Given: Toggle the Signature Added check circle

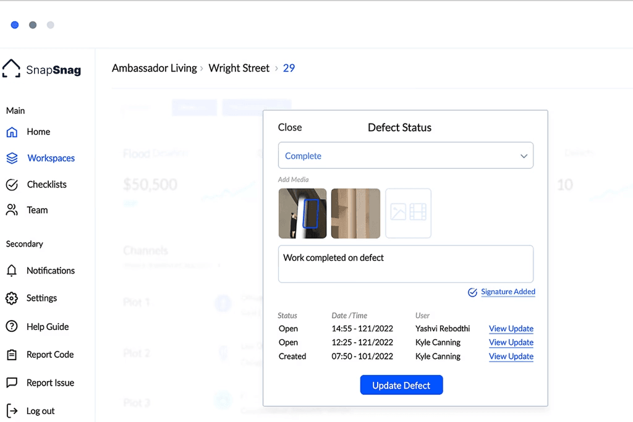Looking at the screenshot, I should [x=472, y=292].
